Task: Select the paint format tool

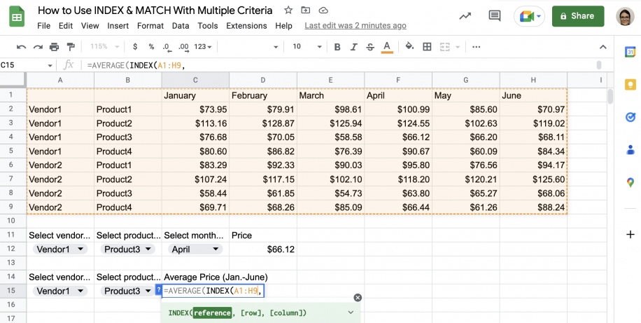Action: click(71, 47)
